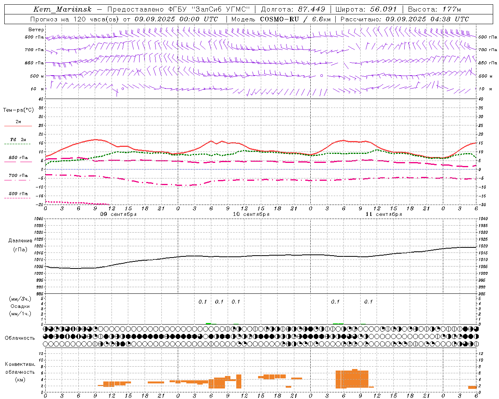Click the tallest orange convective bar on 11 сентября

[355, 378]
